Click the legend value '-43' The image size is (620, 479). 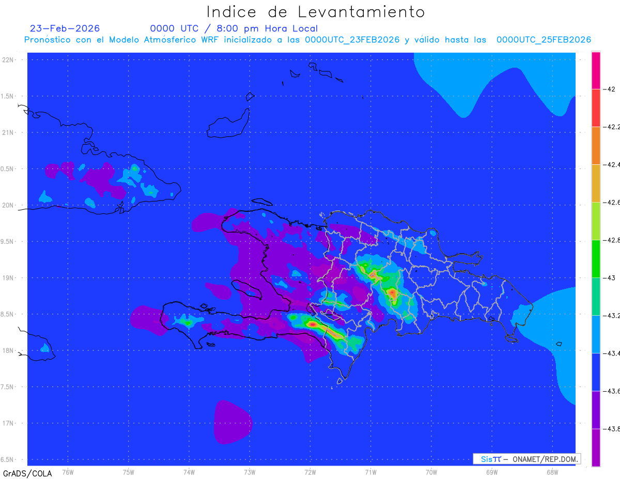pyautogui.click(x=610, y=277)
